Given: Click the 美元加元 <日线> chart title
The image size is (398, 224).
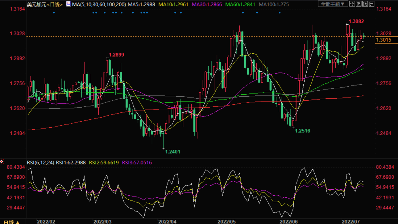Looking at the screenshot, I should [x=45, y=5].
